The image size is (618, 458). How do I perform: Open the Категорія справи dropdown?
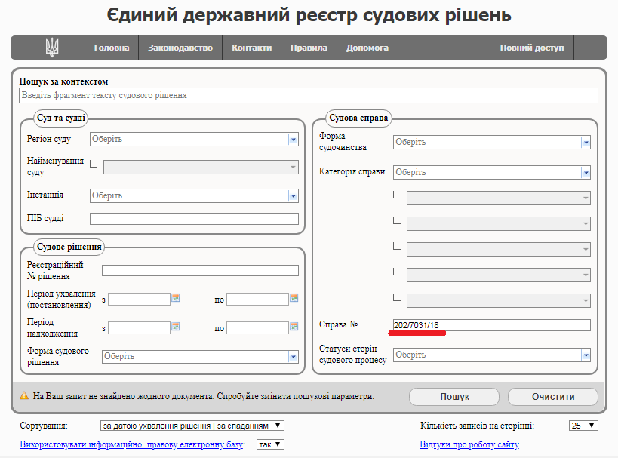(585, 172)
